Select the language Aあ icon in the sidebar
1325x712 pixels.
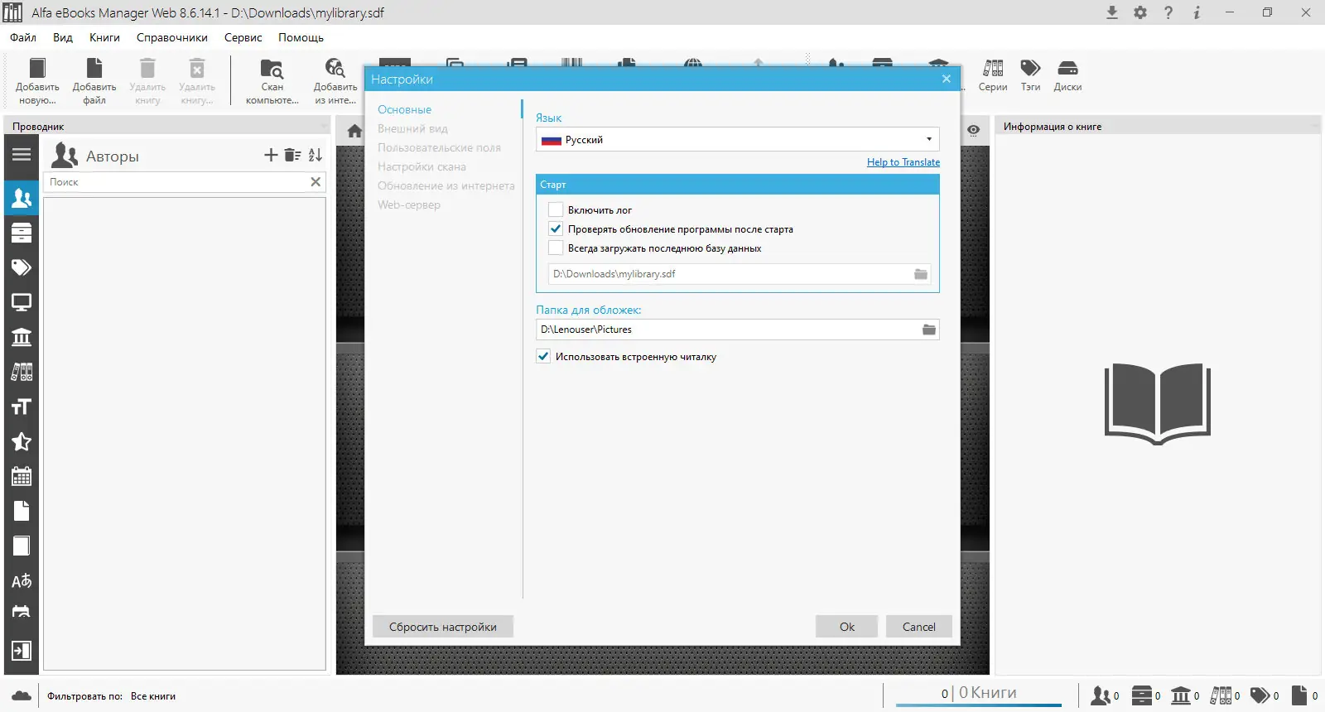(x=22, y=580)
